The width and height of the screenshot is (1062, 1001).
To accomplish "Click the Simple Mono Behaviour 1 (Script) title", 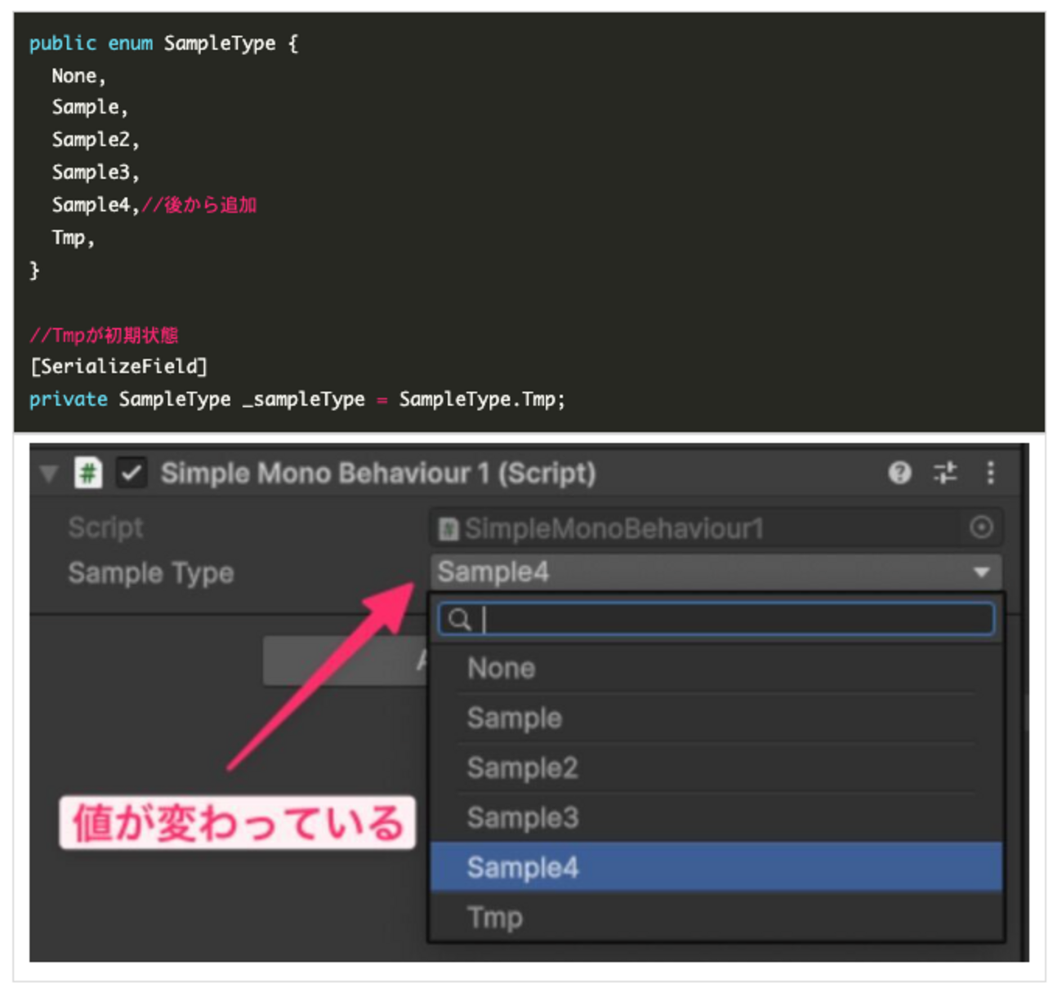I will (378, 474).
